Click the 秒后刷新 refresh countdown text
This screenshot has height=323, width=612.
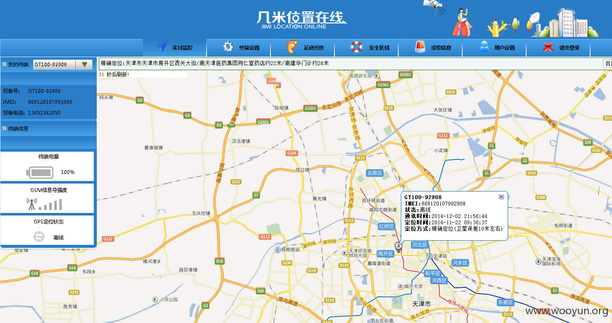click(x=117, y=74)
